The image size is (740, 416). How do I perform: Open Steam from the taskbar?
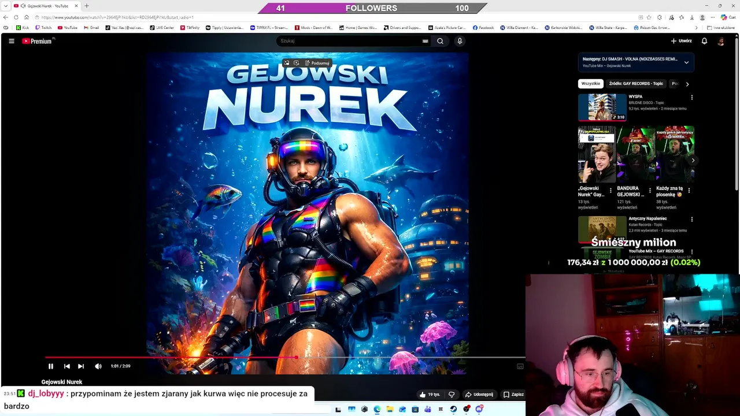pos(453,410)
